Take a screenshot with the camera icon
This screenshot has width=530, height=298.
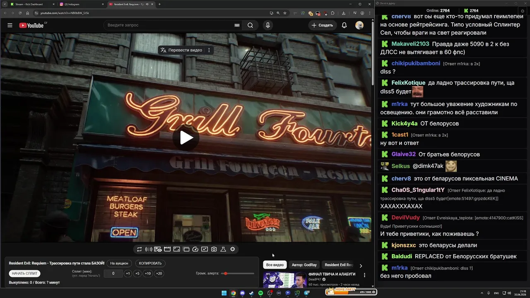(214, 249)
